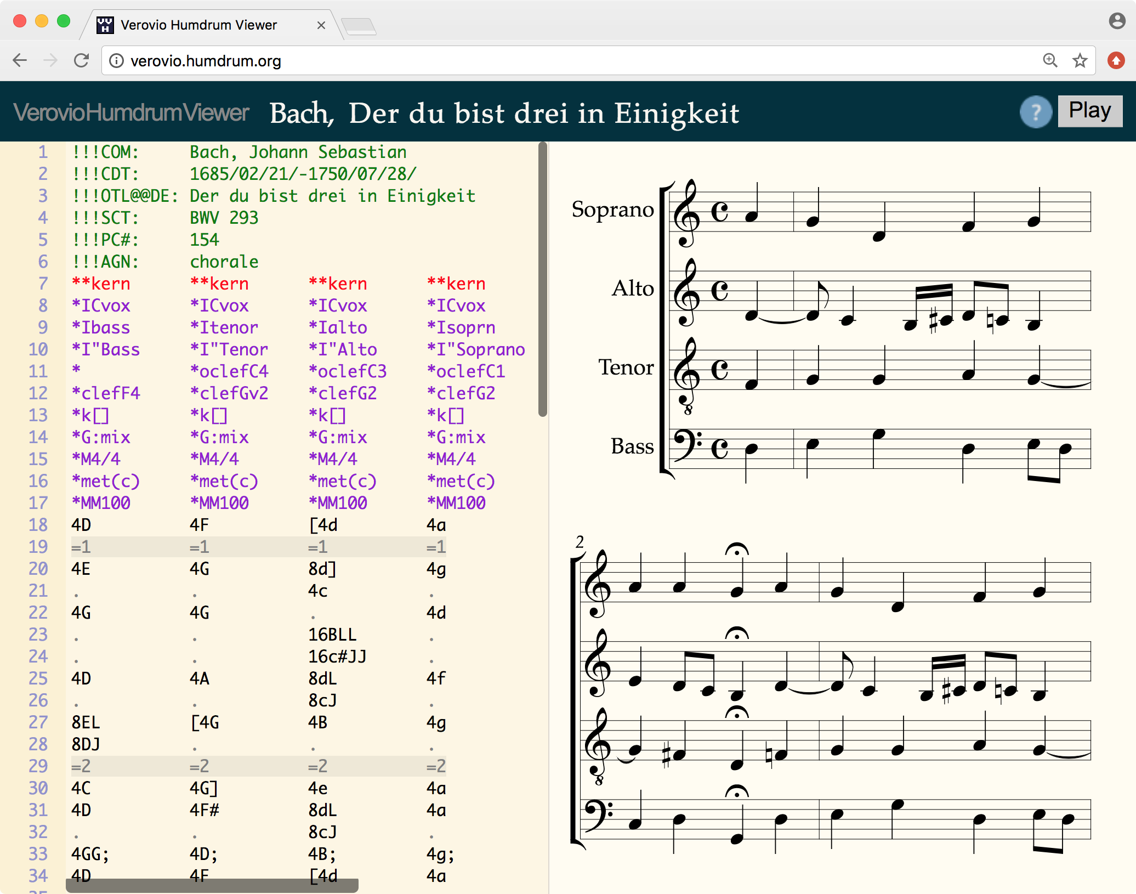Click line number 12 in the gutter

38,393
